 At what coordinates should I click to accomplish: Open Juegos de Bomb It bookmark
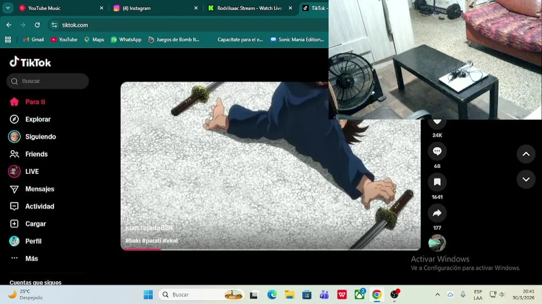pyautogui.click(x=173, y=39)
